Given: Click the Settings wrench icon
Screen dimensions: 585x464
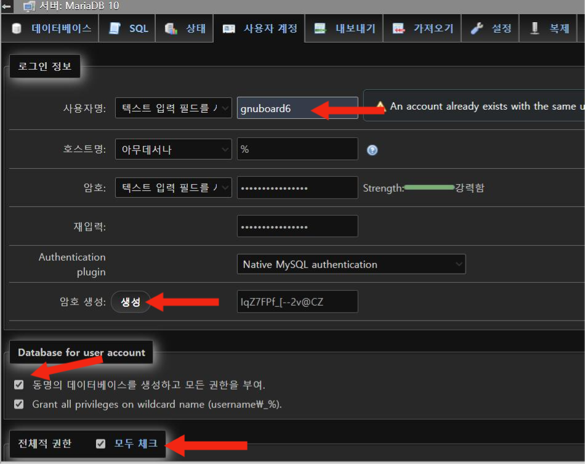Looking at the screenshot, I should click(476, 29).
